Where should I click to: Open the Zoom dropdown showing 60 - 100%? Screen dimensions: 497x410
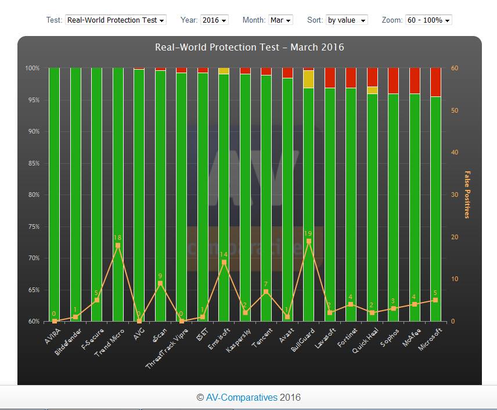(x=428, y=20)
